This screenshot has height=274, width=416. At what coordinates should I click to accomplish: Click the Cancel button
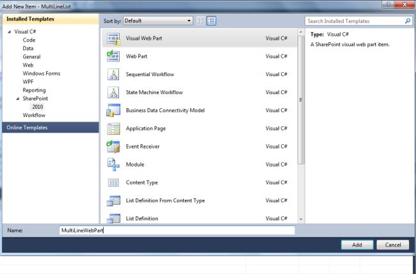tap(393, 245)
